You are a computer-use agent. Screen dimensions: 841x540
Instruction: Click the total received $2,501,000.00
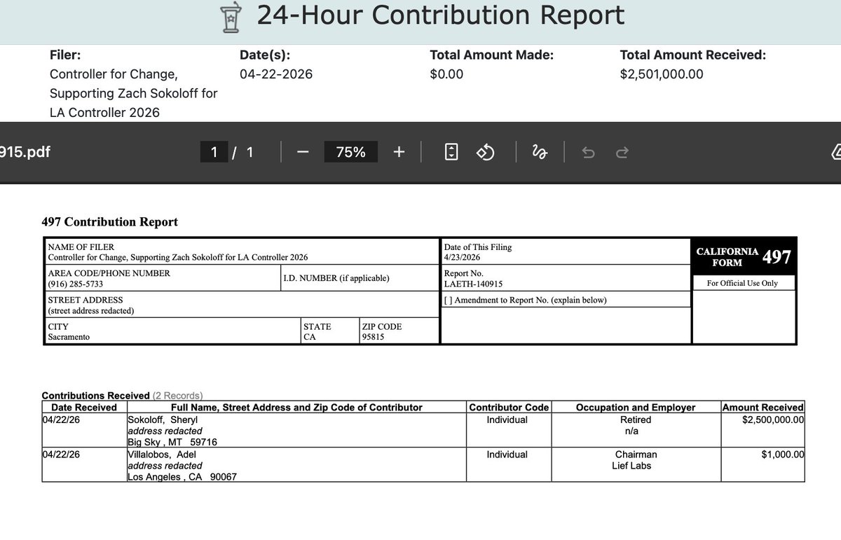pyautogui.click(x=662, y=74)
